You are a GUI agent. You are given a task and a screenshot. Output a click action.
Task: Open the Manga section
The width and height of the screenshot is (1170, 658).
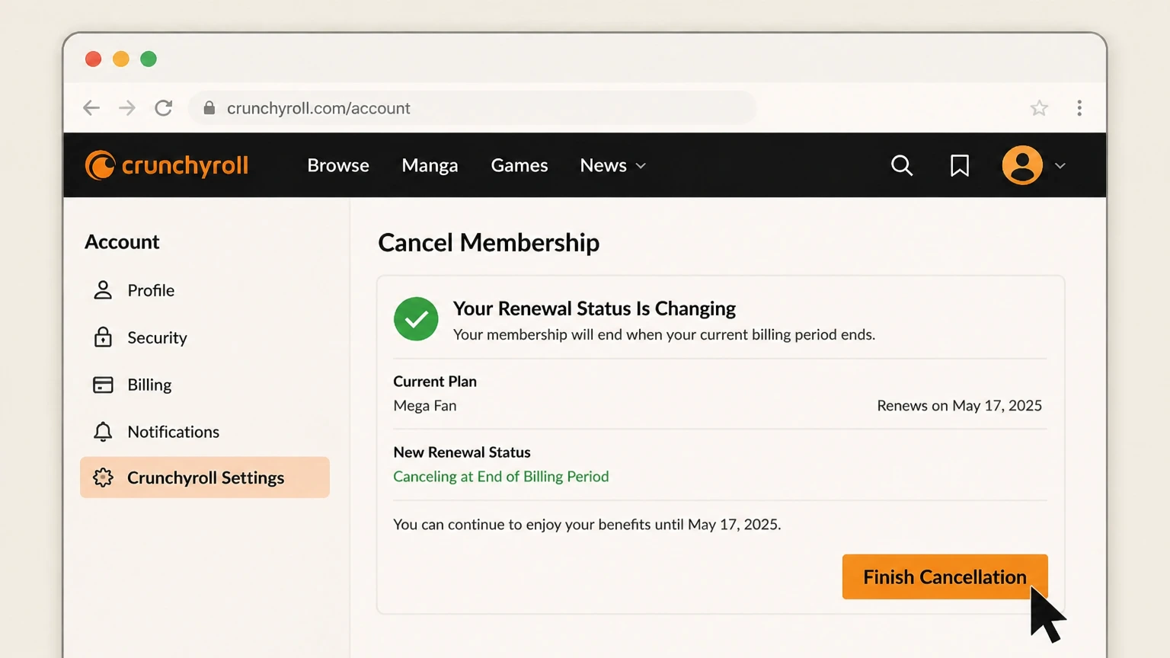(430, 165)
